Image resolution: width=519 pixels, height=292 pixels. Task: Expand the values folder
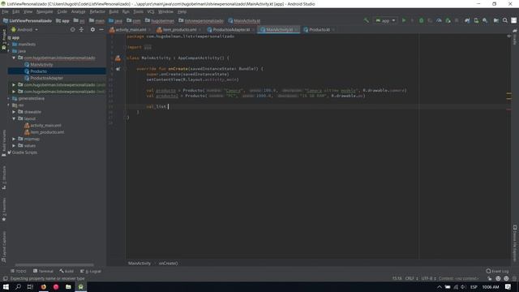click(14, 146)
